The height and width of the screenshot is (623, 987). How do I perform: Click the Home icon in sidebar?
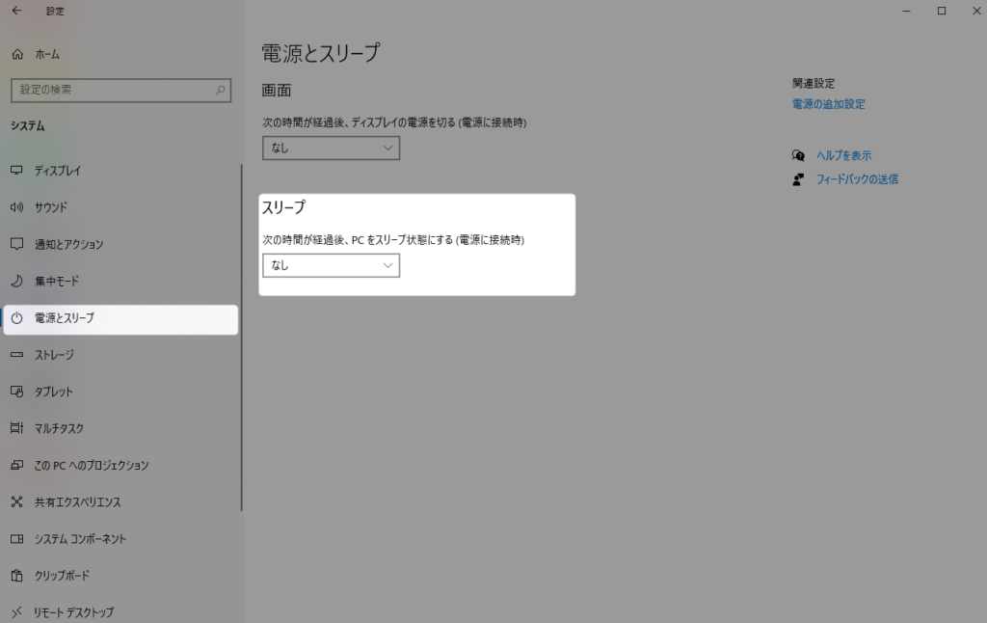(17, 55)
